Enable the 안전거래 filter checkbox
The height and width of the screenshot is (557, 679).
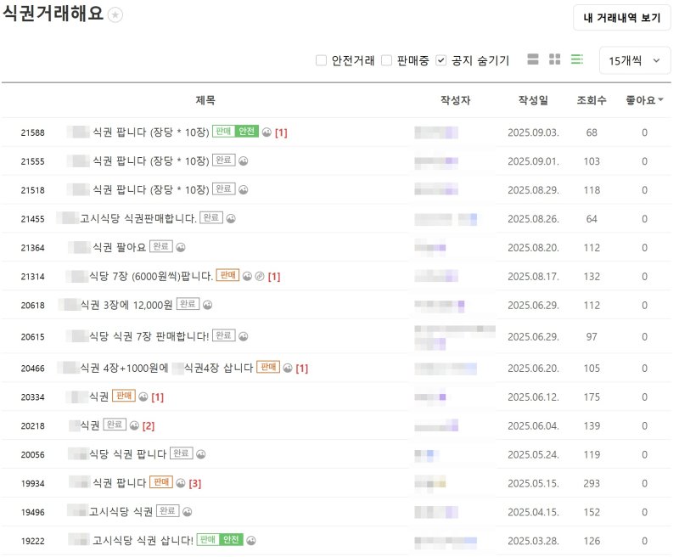click(x=321, y=60)
